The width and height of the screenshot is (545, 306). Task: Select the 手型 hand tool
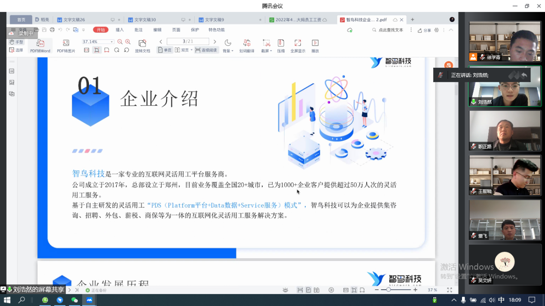coord(16,42)
